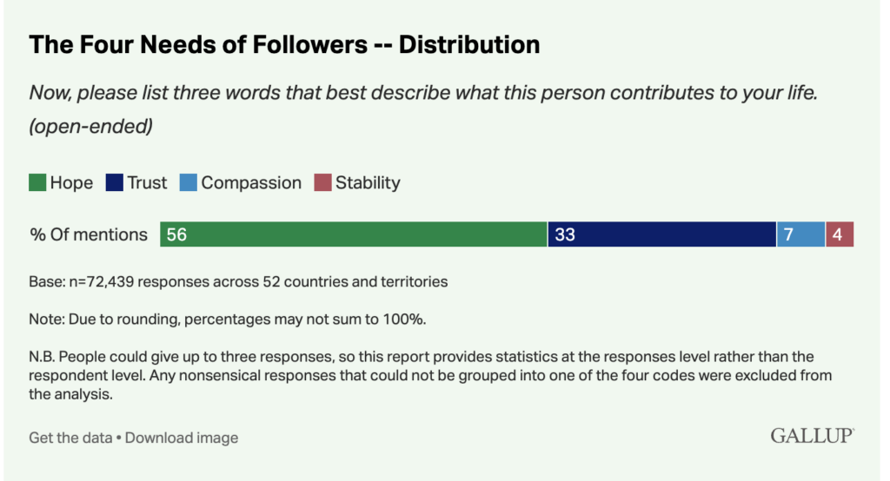Click the rounding note below the chart
This screenshot has height=481, width=890.
pos(227,320)
